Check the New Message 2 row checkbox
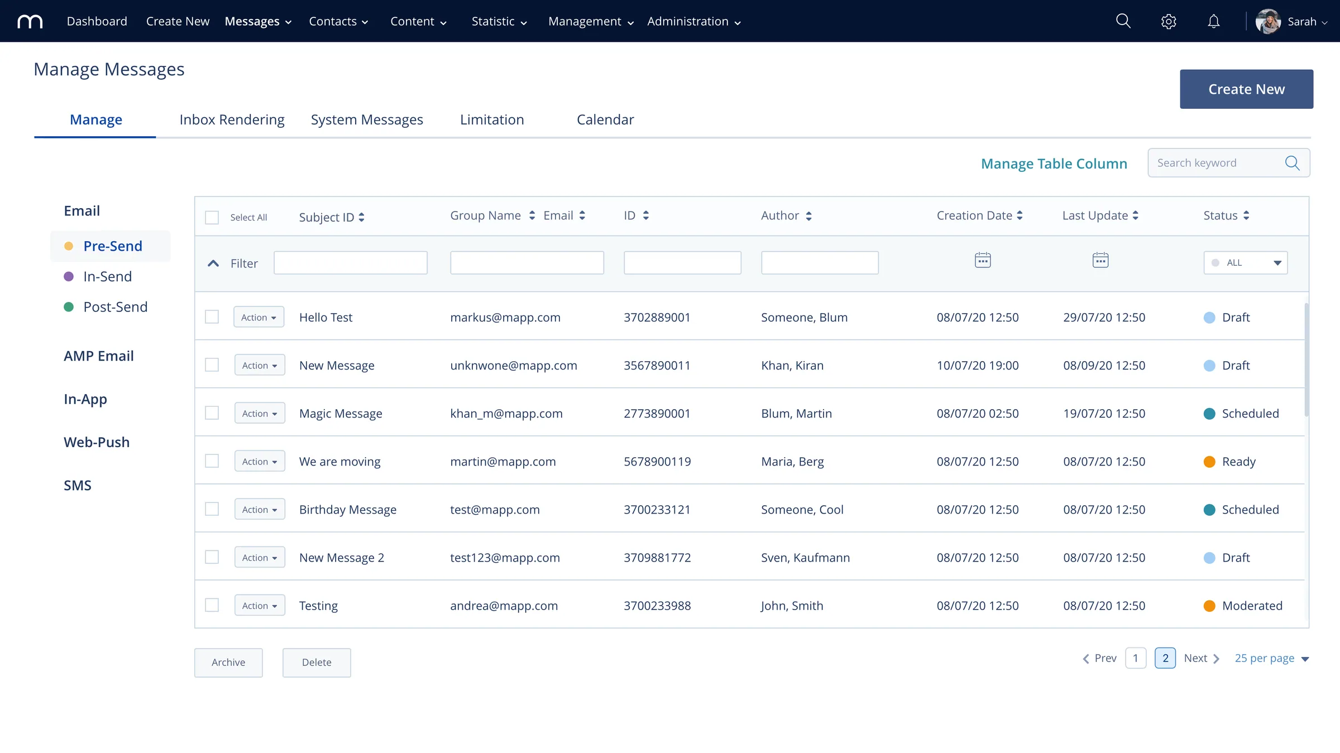This screenshot has width=1340, height=753. [212, 557]
